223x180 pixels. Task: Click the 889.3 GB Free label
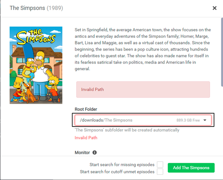pyautogui.click(x=188, y=120)
